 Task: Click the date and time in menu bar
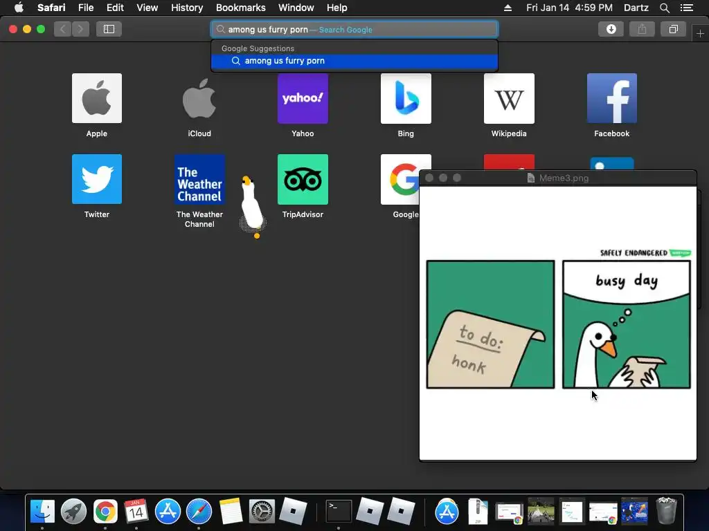point(569,8)
